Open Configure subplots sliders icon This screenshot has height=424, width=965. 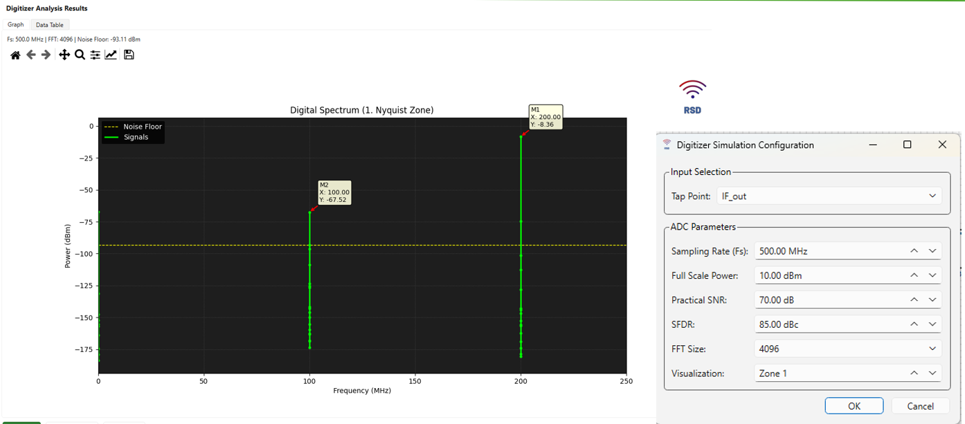(x=95, y=55)
